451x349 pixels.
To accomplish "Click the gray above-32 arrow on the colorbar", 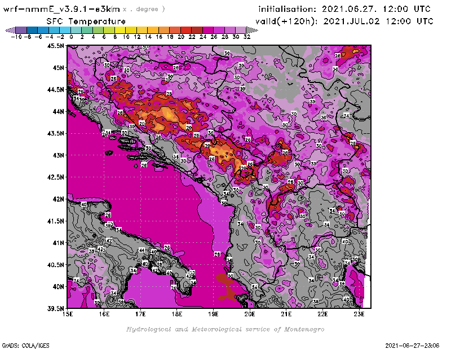I will click(252, 30).
